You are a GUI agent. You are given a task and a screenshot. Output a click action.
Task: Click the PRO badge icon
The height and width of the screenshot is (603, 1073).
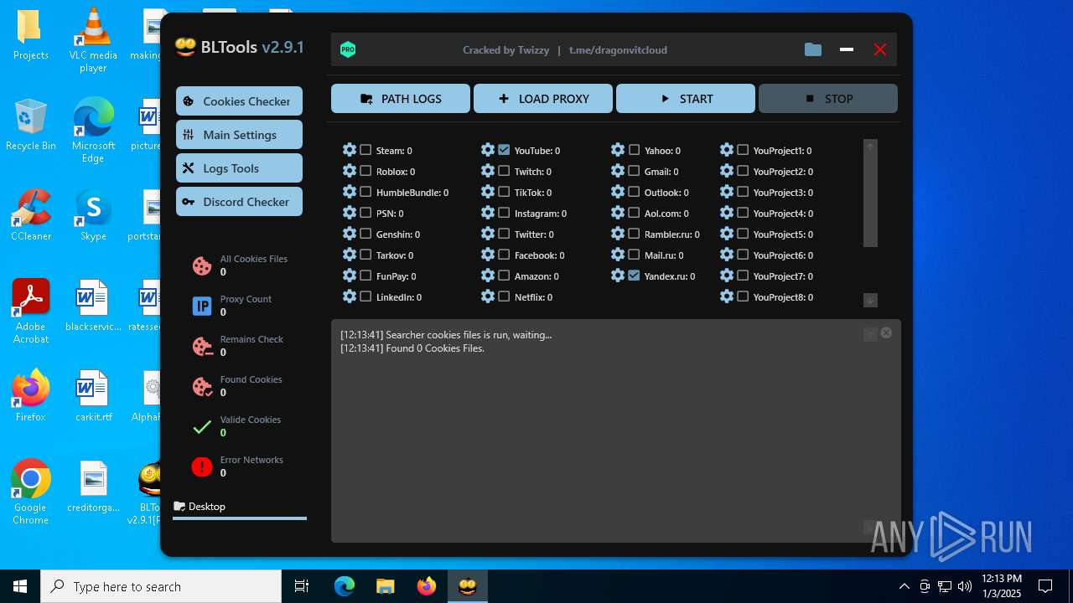pos(348,49)
